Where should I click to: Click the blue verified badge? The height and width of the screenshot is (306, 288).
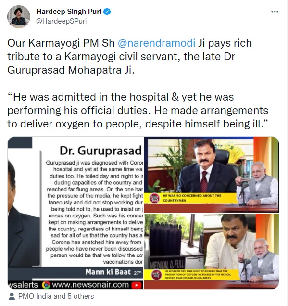click(107, 12)
